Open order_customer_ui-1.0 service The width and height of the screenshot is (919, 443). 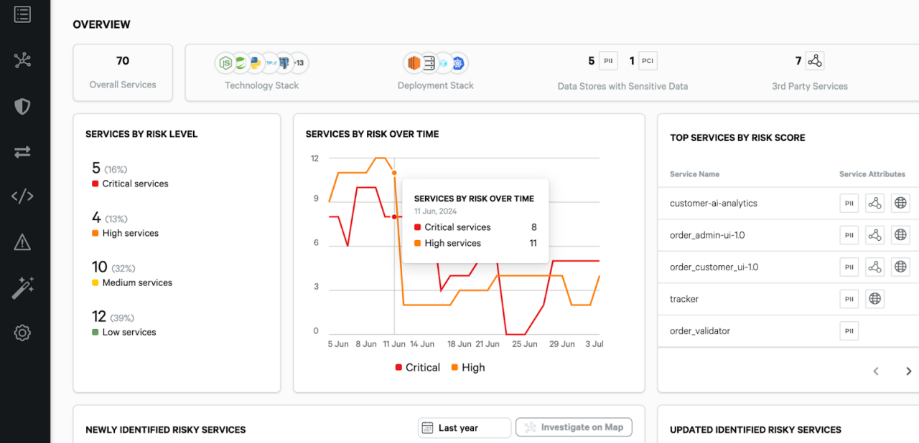coord(714,267)
